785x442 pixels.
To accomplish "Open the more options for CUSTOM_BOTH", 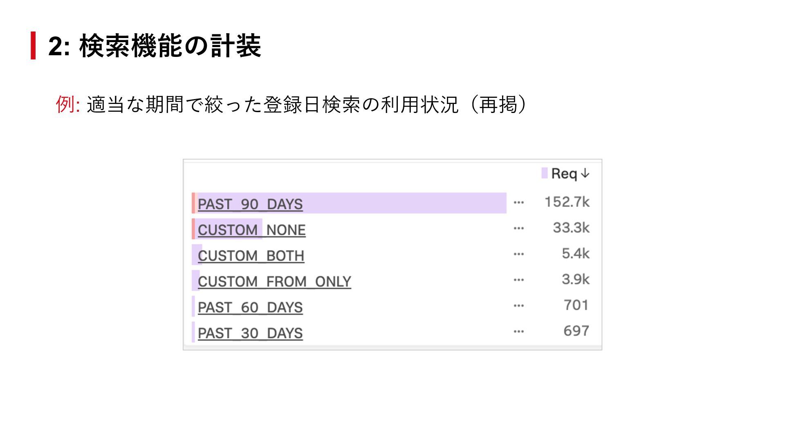I will [x=518, y=254].
